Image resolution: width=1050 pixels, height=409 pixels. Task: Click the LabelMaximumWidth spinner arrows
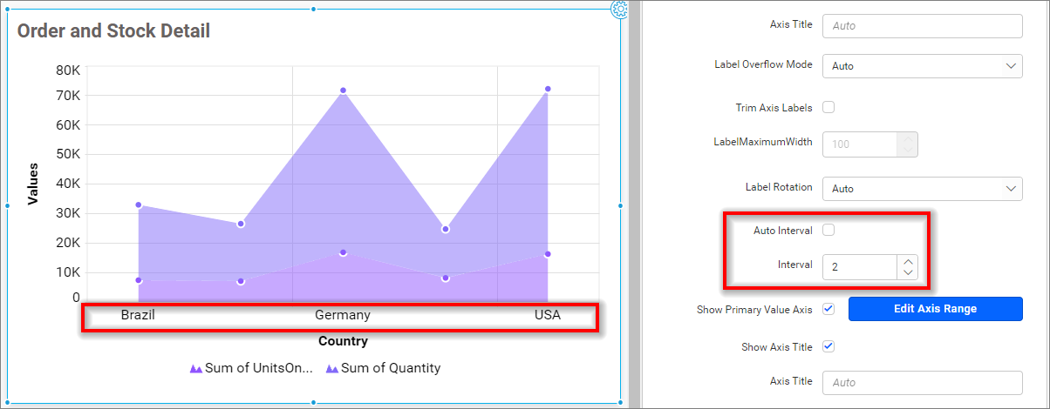click(x=908, y=144)
